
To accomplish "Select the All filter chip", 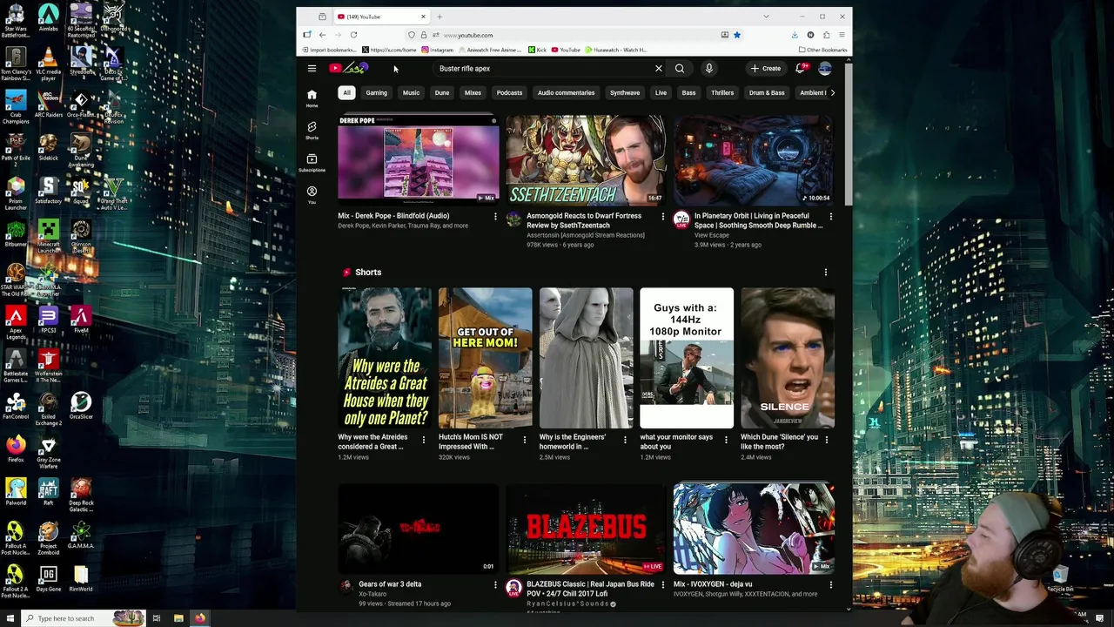I will (x=346, y=92).
